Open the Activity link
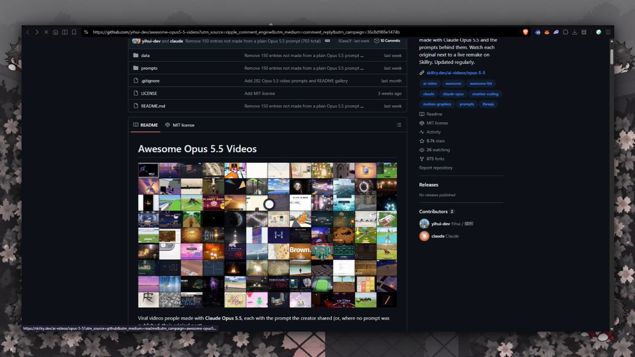635x357 pixels. click(430, 132)
